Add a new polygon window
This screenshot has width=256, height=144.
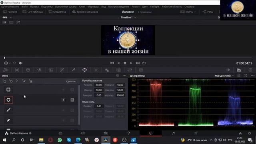coord(17,81)
